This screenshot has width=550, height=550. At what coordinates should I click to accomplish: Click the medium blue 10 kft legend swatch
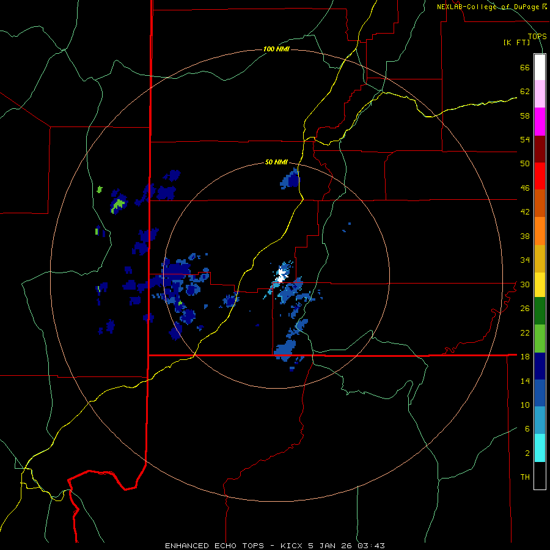coord(540,393)
